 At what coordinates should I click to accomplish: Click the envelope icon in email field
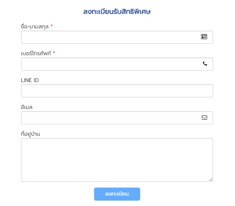pos(204,117)
